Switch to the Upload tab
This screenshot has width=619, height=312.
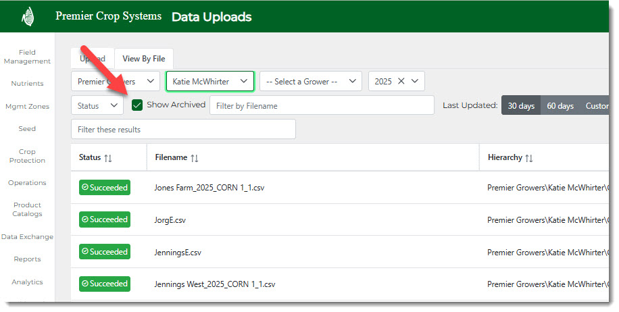tap(93, 59)
